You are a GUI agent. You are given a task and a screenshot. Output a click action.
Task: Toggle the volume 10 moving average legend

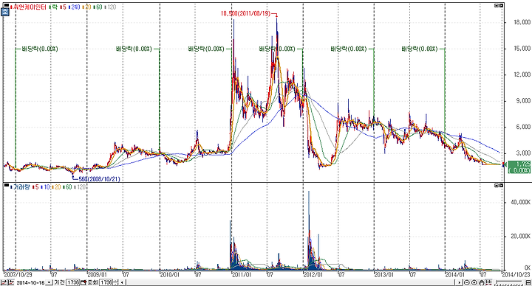coord(46,186)
